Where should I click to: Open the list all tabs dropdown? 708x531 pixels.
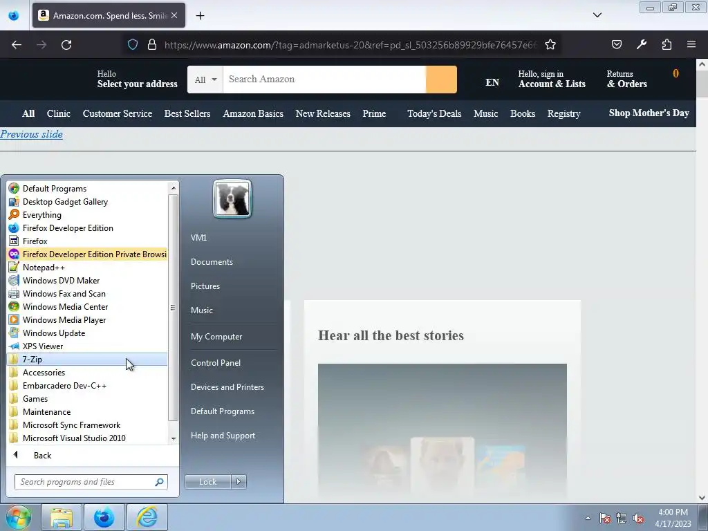597,15
